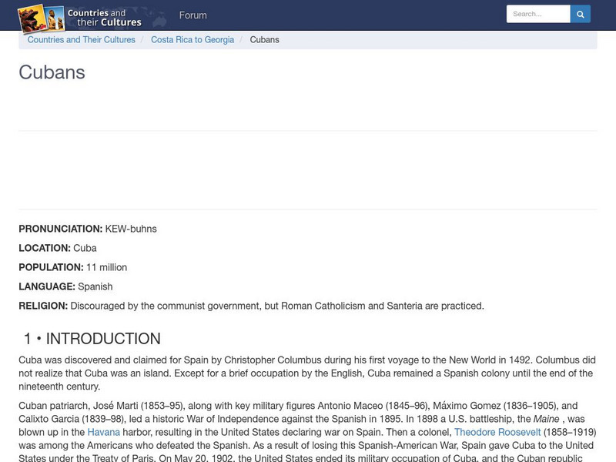Click the RELIGION line about Santeria
This screenshot has width=616, height=462.
pos(252,306)
